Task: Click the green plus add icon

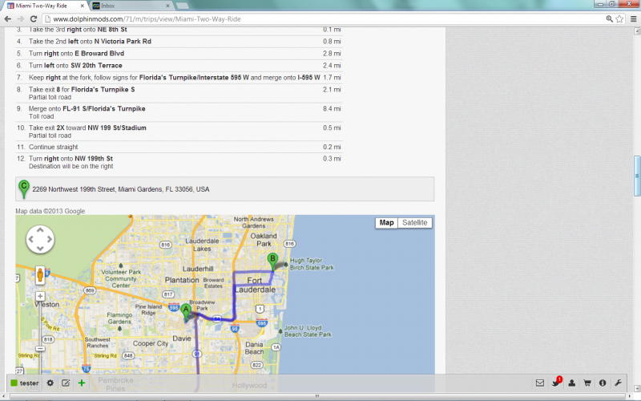Action: coord(82,383)
